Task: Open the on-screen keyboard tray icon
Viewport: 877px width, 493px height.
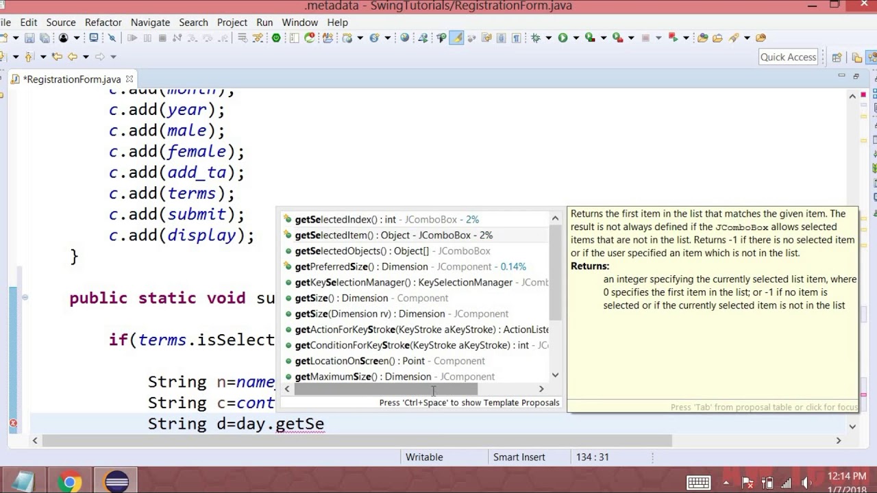Action: (x=698, y=482)
